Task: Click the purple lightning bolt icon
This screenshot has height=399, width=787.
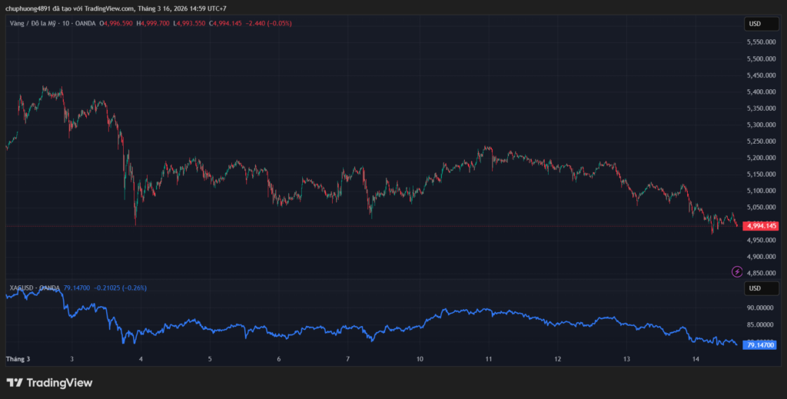Action: 738,271
